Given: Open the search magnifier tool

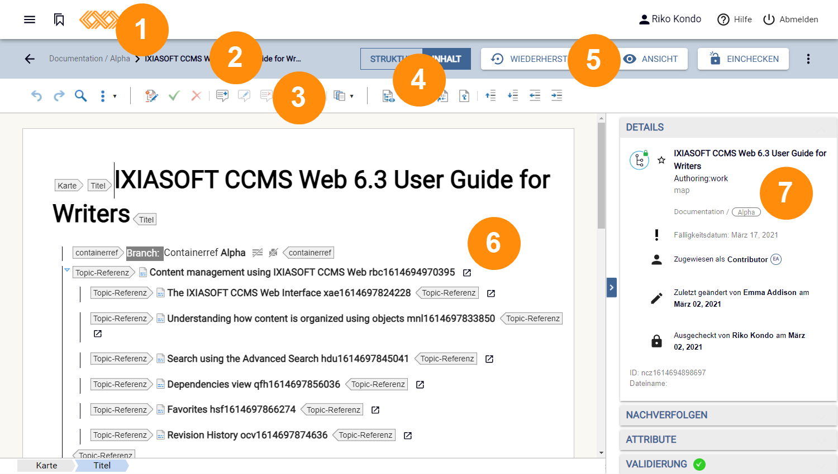Looking at the screenshot, I should (x=81, y=96).
